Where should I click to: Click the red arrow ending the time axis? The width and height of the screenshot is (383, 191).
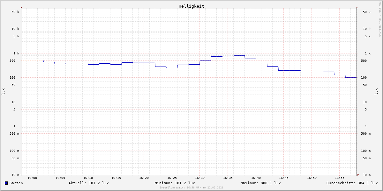point(358,175)
